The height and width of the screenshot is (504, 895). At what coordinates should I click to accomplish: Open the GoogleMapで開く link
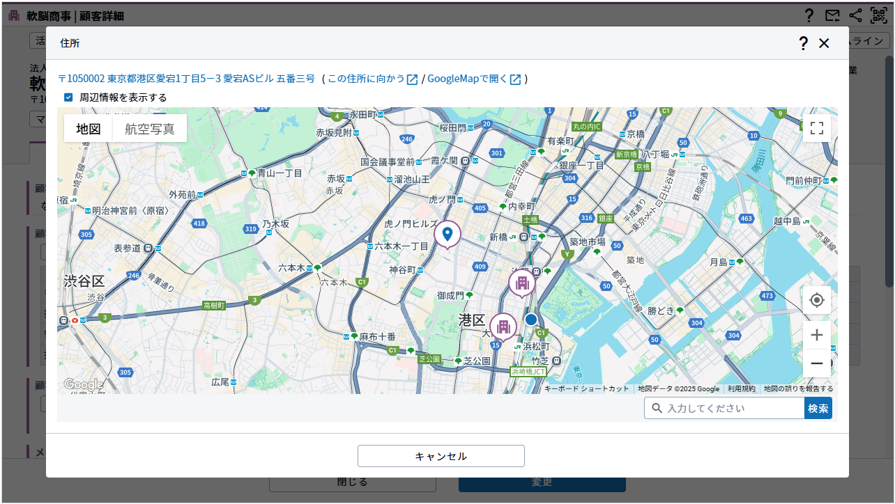click(x=467, y=79)
